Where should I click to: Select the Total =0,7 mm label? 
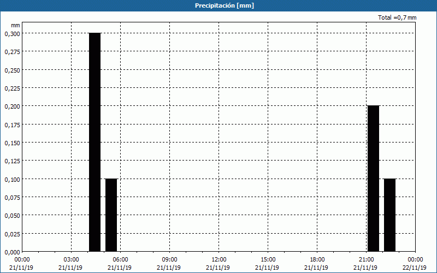397,17
